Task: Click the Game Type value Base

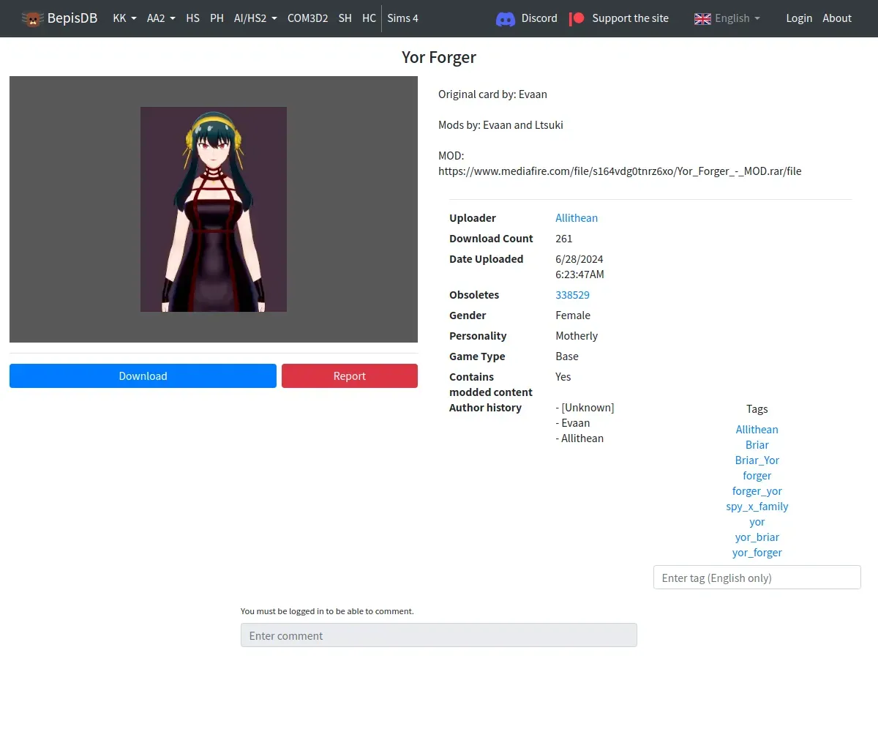Action: 567,356
